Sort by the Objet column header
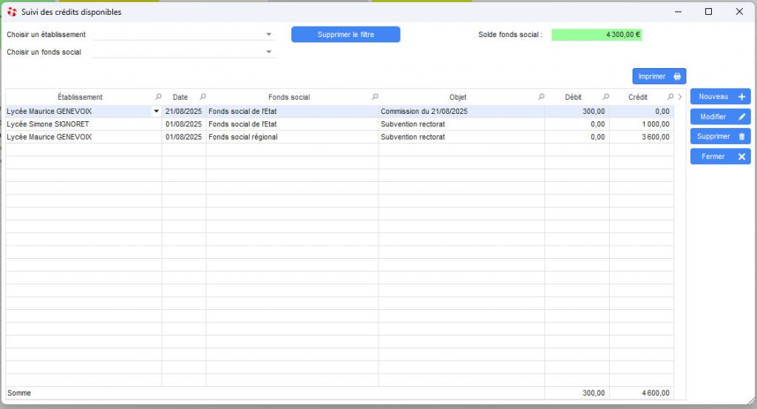757x409 pixels. point(458,97)
